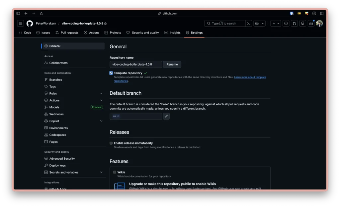Open vibe-coding-boilerplate-1.0.8 repository link

[82, 24]
